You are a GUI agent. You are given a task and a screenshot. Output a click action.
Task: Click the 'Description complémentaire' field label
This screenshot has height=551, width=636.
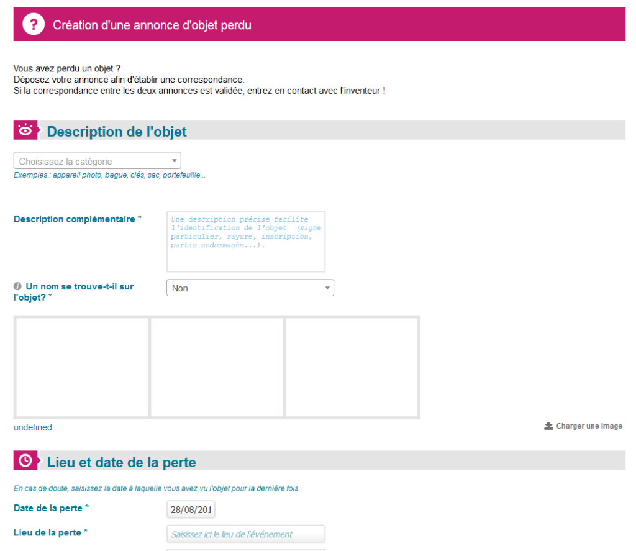(77, 219)
